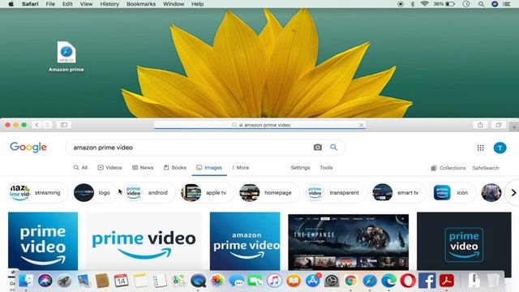Click the blue magnifier search button
The image size is (519, 292).
pos(333,148)
